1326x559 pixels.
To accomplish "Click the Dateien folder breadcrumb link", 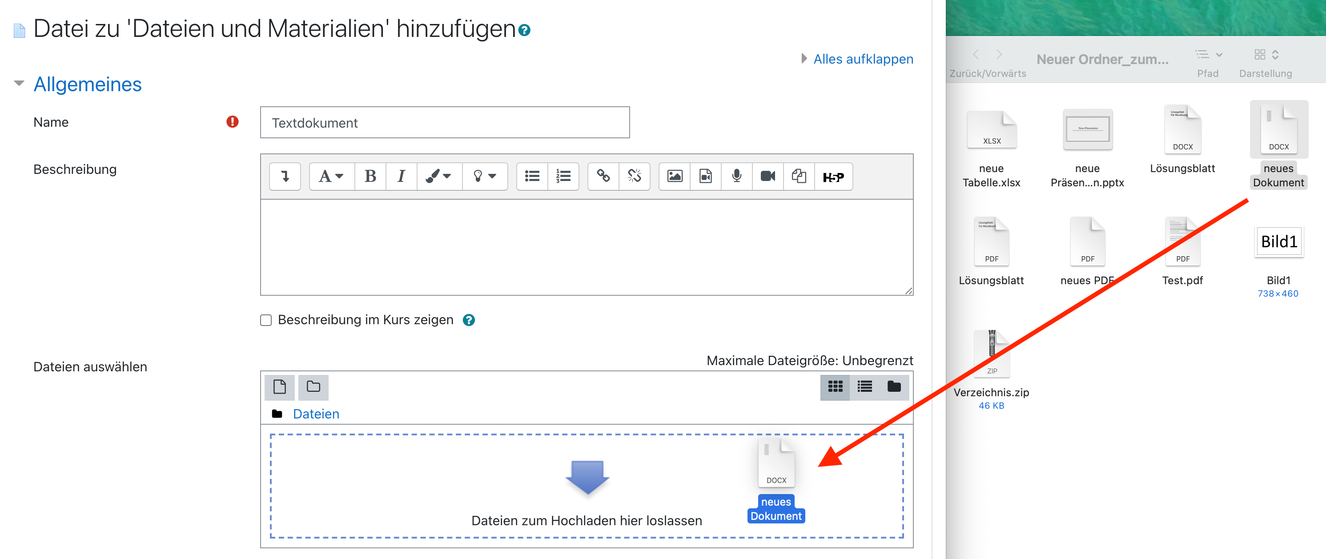I will (x=316, y=414).
